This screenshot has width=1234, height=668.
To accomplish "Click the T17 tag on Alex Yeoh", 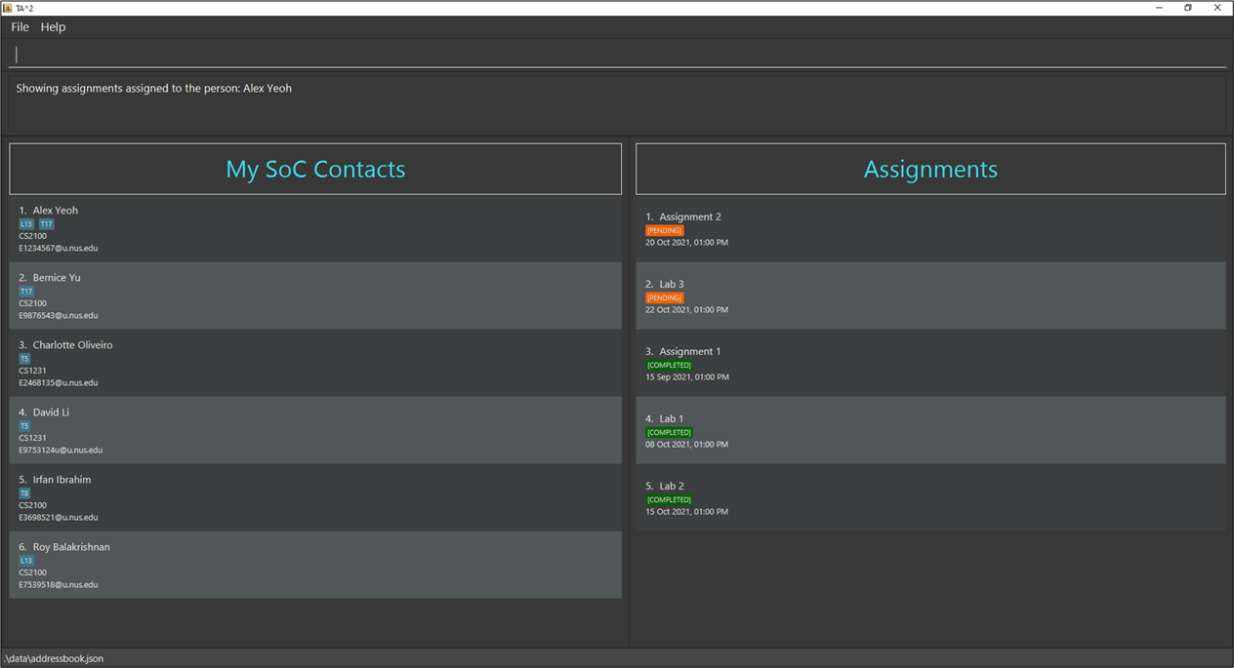I will 46,223.
